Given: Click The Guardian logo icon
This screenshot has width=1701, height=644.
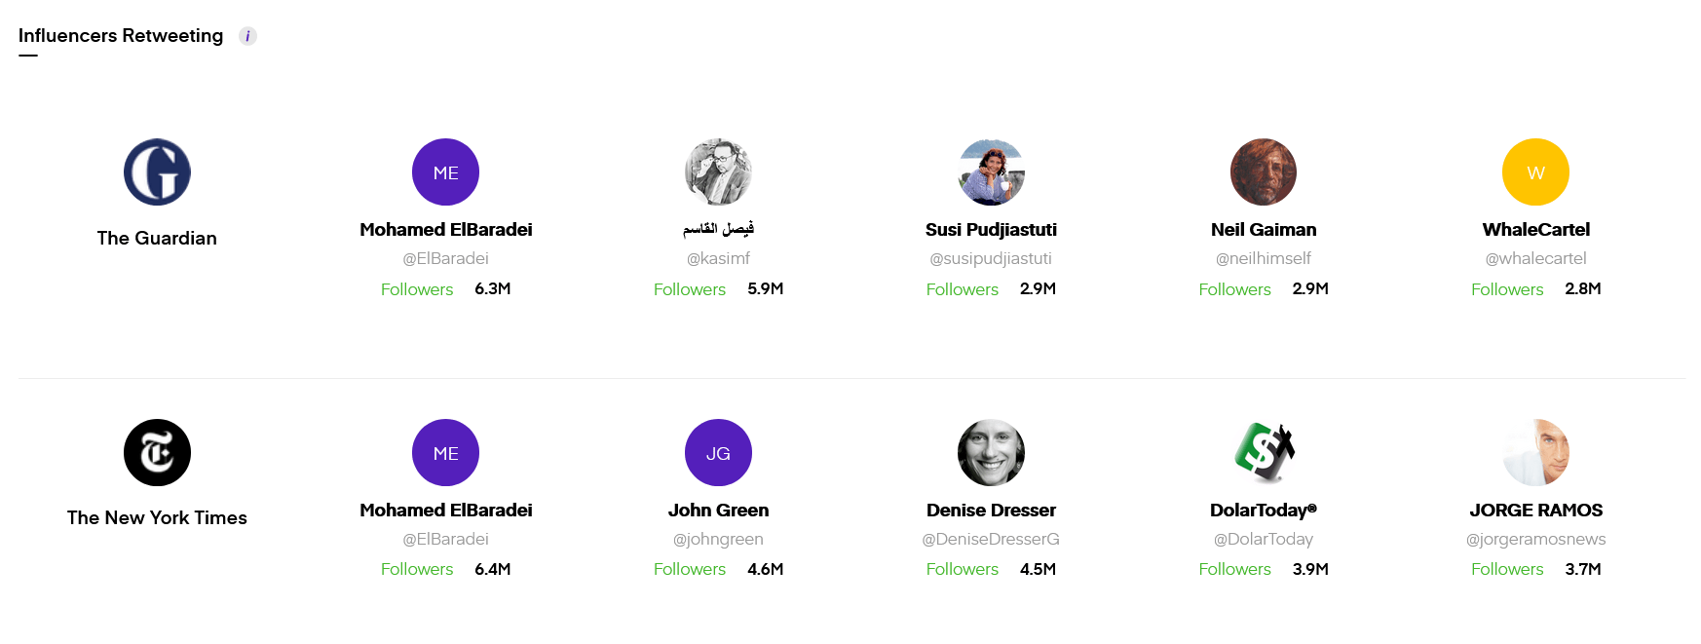Looking at the screenshot, I should [157, 172].
